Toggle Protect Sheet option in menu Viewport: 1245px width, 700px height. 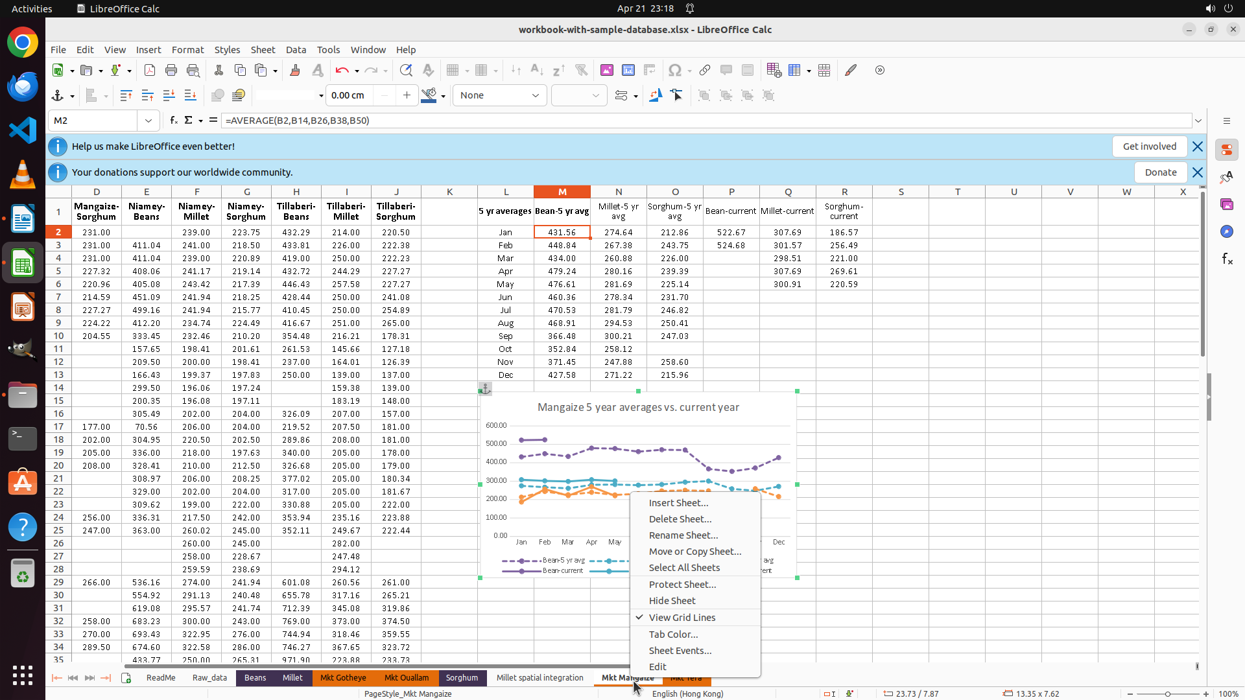[682, 585]
